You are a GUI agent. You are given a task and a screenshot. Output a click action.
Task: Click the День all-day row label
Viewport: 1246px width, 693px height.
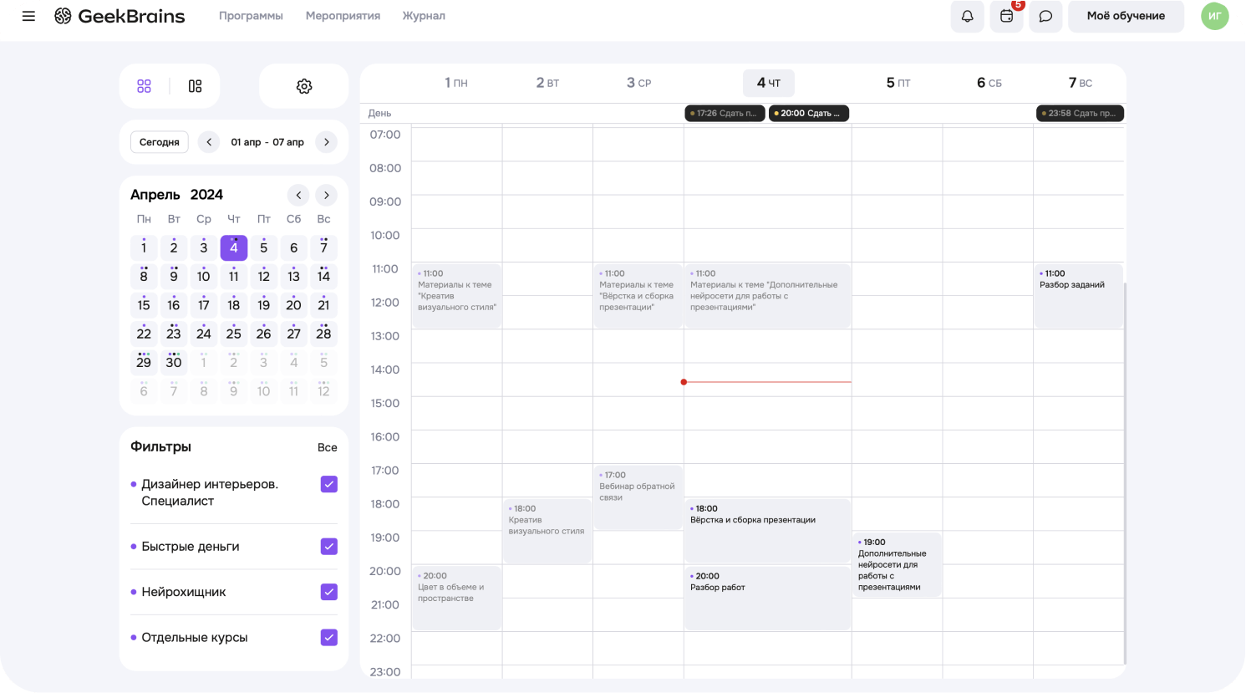pyautogui.click(x=379, y=113)
